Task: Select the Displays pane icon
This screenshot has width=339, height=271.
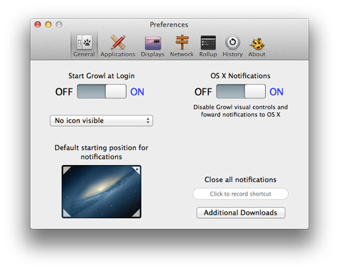Action: tap(153, 43)
